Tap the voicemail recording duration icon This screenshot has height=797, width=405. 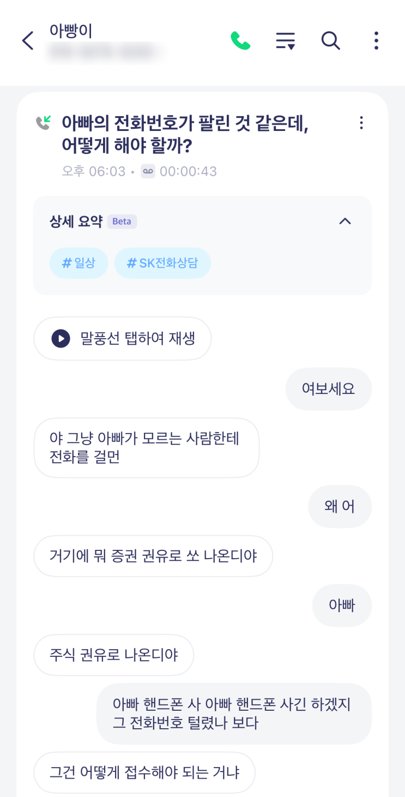148,171
